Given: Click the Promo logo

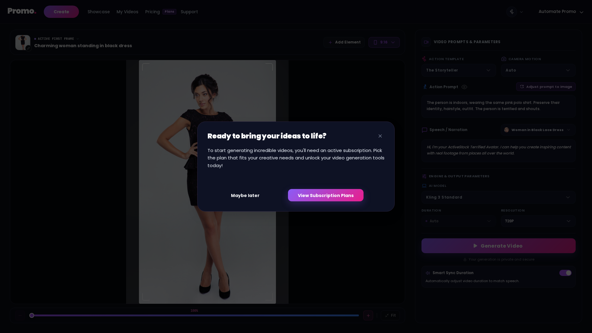Looking at the screenshot, I should (x=22, y=11).
